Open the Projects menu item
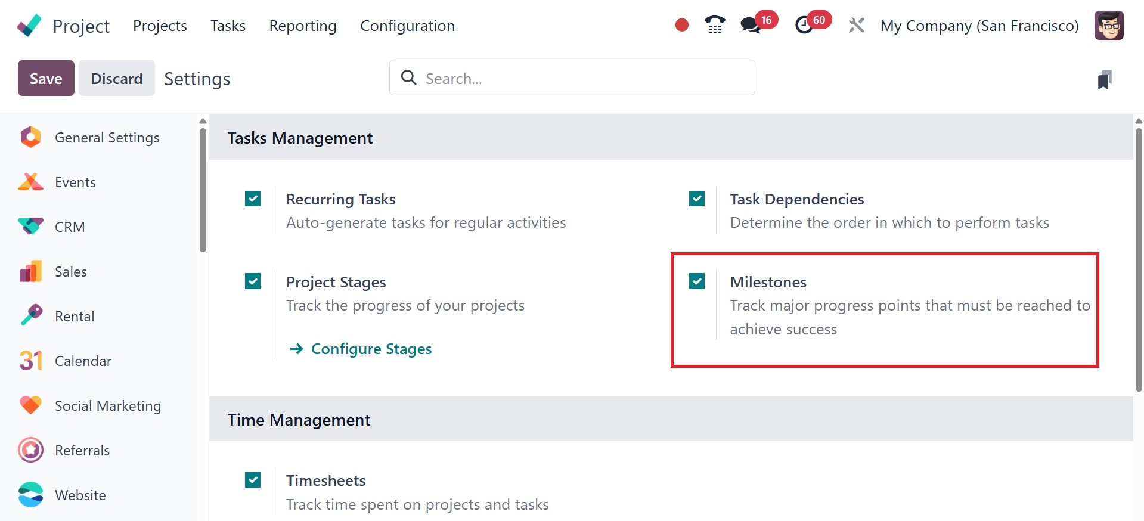Viewport: 1144px width, 521px height. pos(160,26)
